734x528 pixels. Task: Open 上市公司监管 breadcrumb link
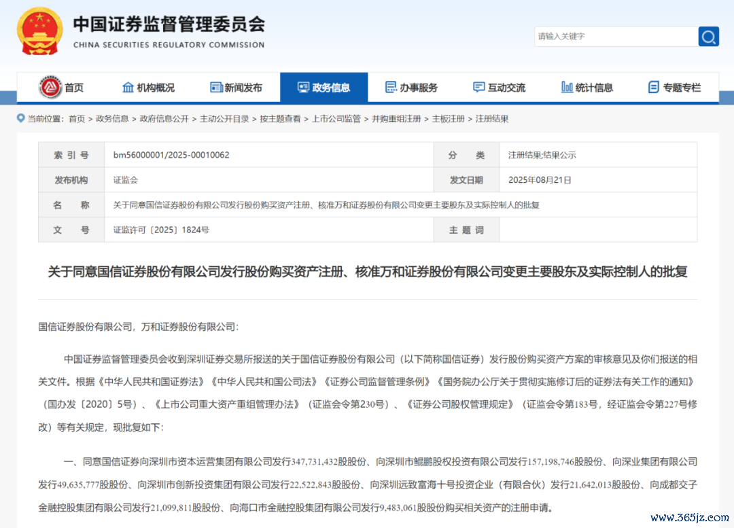(336, 119)
